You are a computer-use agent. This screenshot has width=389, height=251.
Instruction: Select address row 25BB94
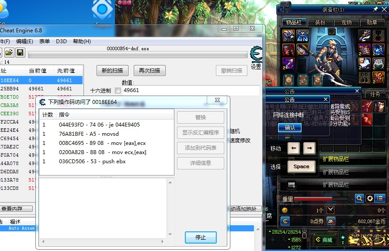coord(41,89)
